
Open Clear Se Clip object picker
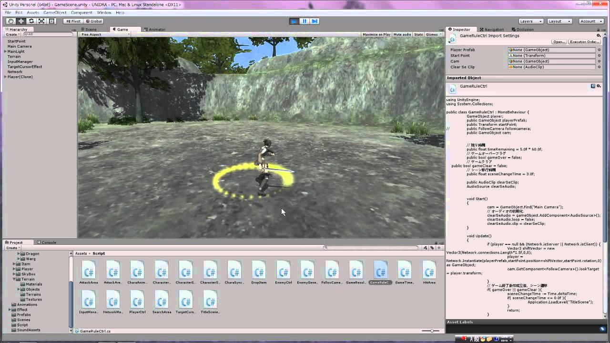pyautogui.click(x=599, y=67)
